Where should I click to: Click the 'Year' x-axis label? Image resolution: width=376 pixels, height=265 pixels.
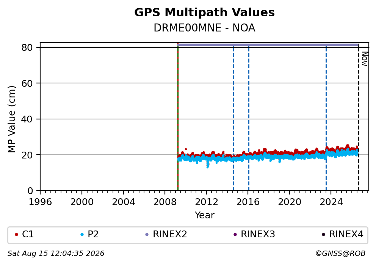(204, 215)
